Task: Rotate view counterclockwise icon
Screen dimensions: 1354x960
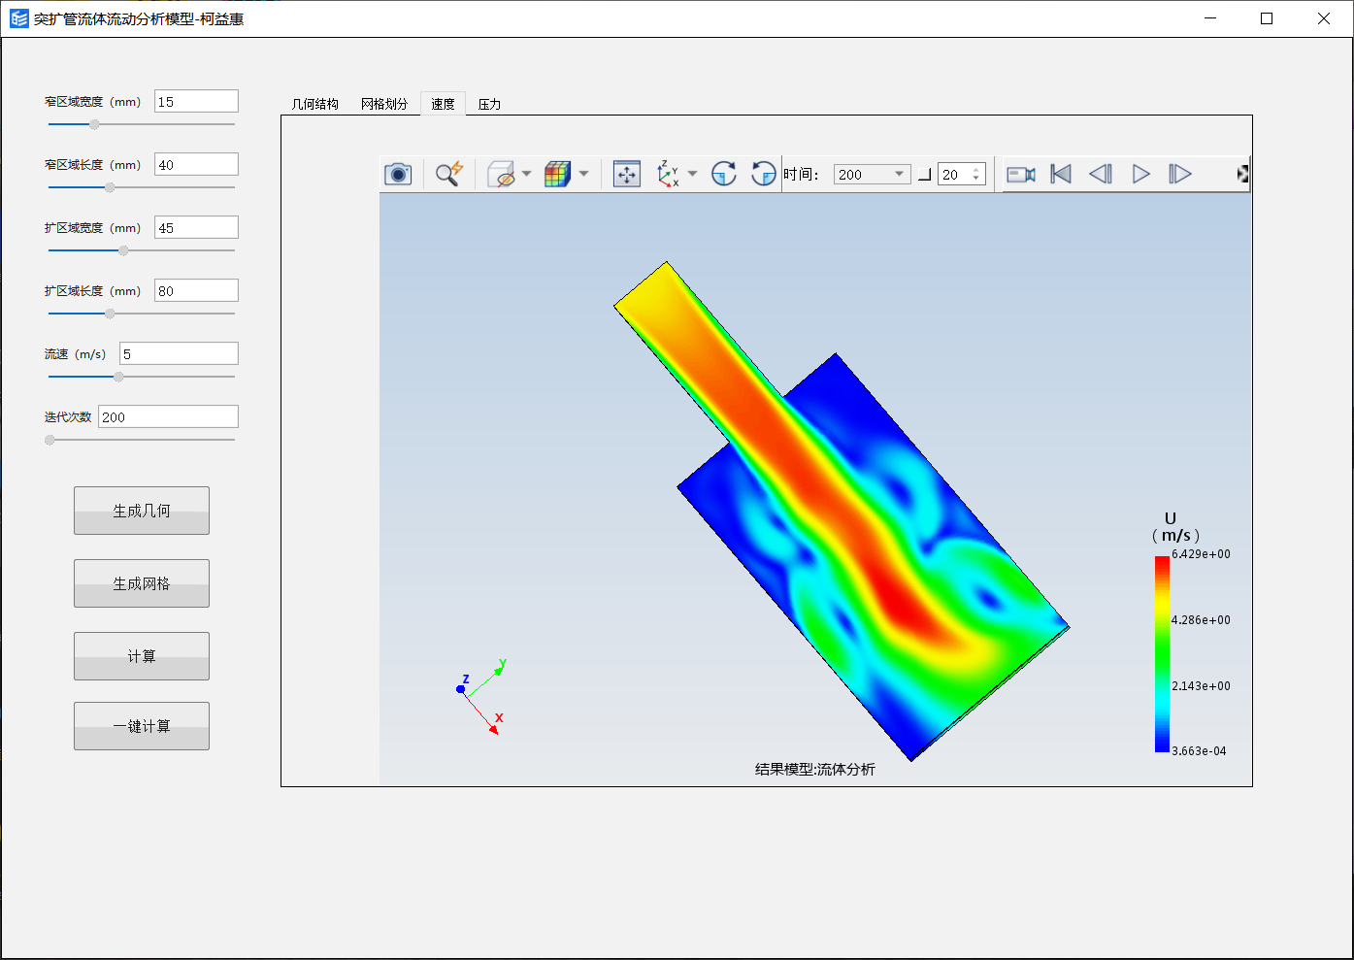Action: click(764, 174)
